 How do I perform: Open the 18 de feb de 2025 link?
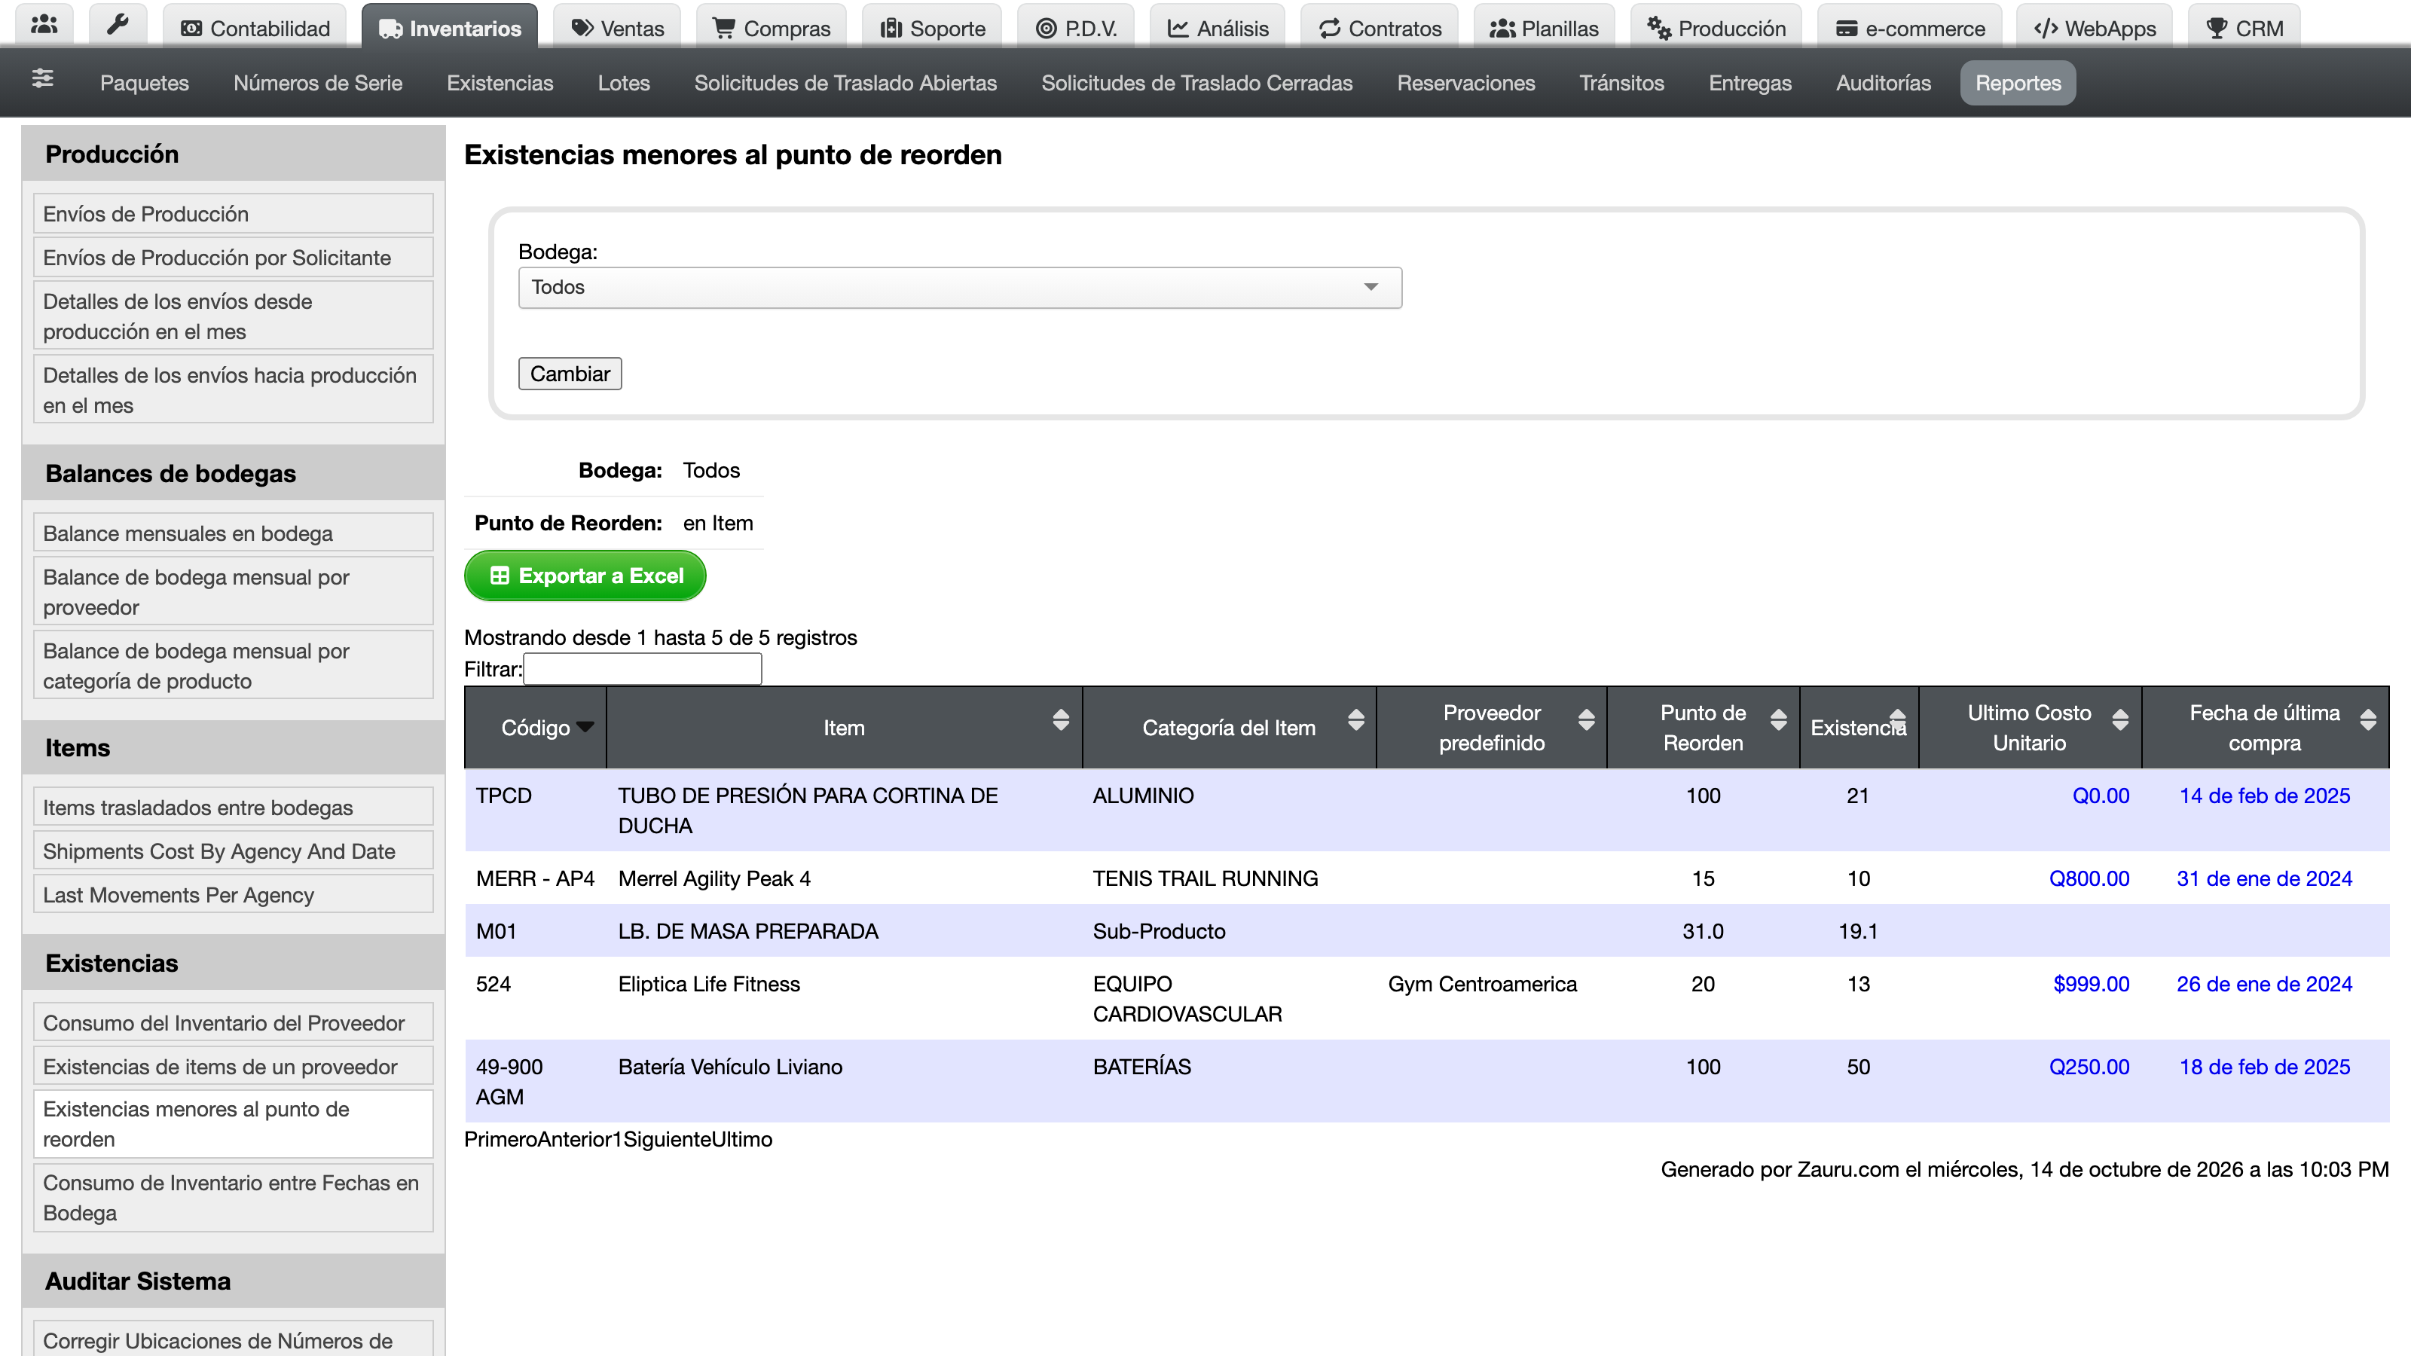pyautogui.click(x=2264, y=1067)
